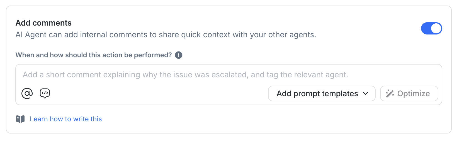Viewport: 457px width, 141px height.
Task: Disable the Add comments toggle
Action: [431, 28]
